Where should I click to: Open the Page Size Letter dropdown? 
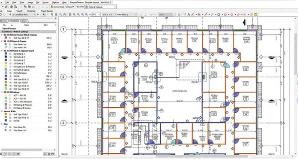coord(166,15)
